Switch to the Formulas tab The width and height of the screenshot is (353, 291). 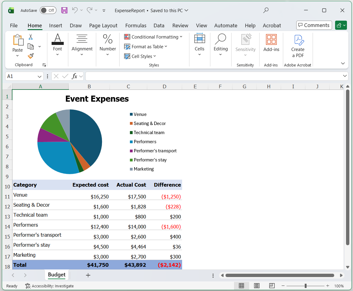[136, 25]
